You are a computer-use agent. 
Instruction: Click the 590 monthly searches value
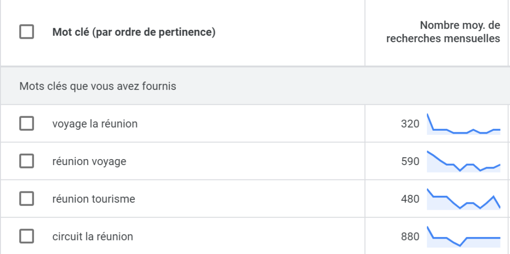click(x=410, y=162)
